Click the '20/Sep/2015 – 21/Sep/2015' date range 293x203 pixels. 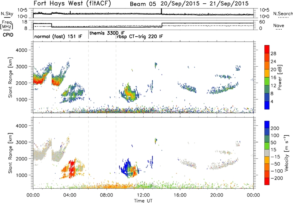(205, 4)
